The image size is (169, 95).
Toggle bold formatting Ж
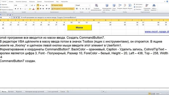(15, 9)
